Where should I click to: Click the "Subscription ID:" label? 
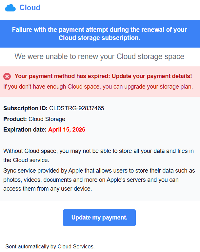coord(26,108)
